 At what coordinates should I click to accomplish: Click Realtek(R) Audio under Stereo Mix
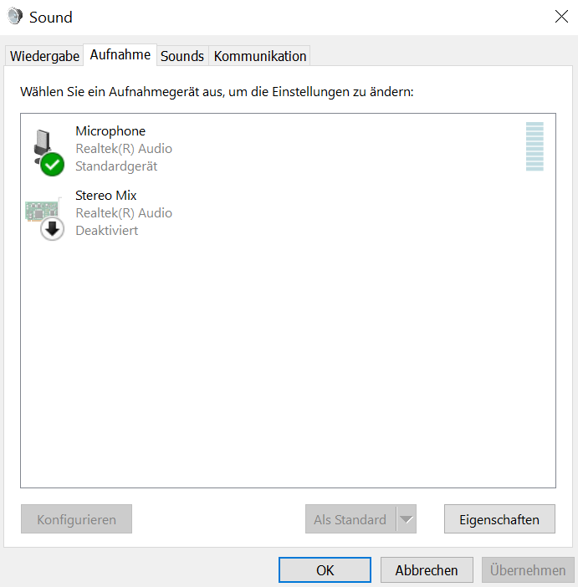click(x=124, y=213)
